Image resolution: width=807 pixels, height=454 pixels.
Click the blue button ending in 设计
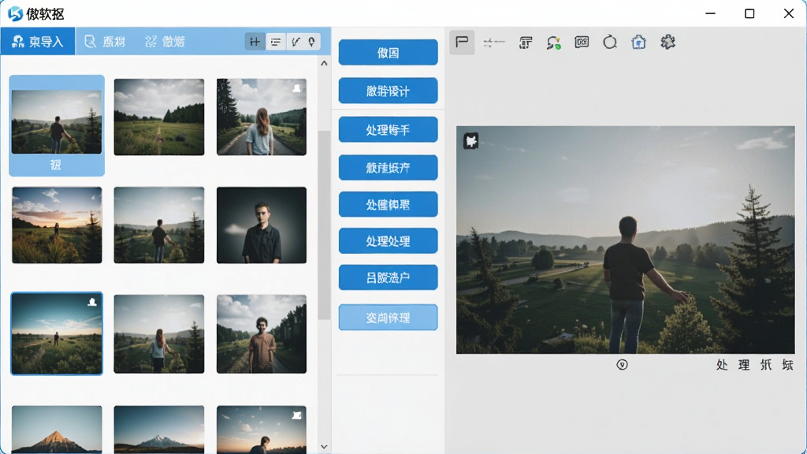coord(388,91)
